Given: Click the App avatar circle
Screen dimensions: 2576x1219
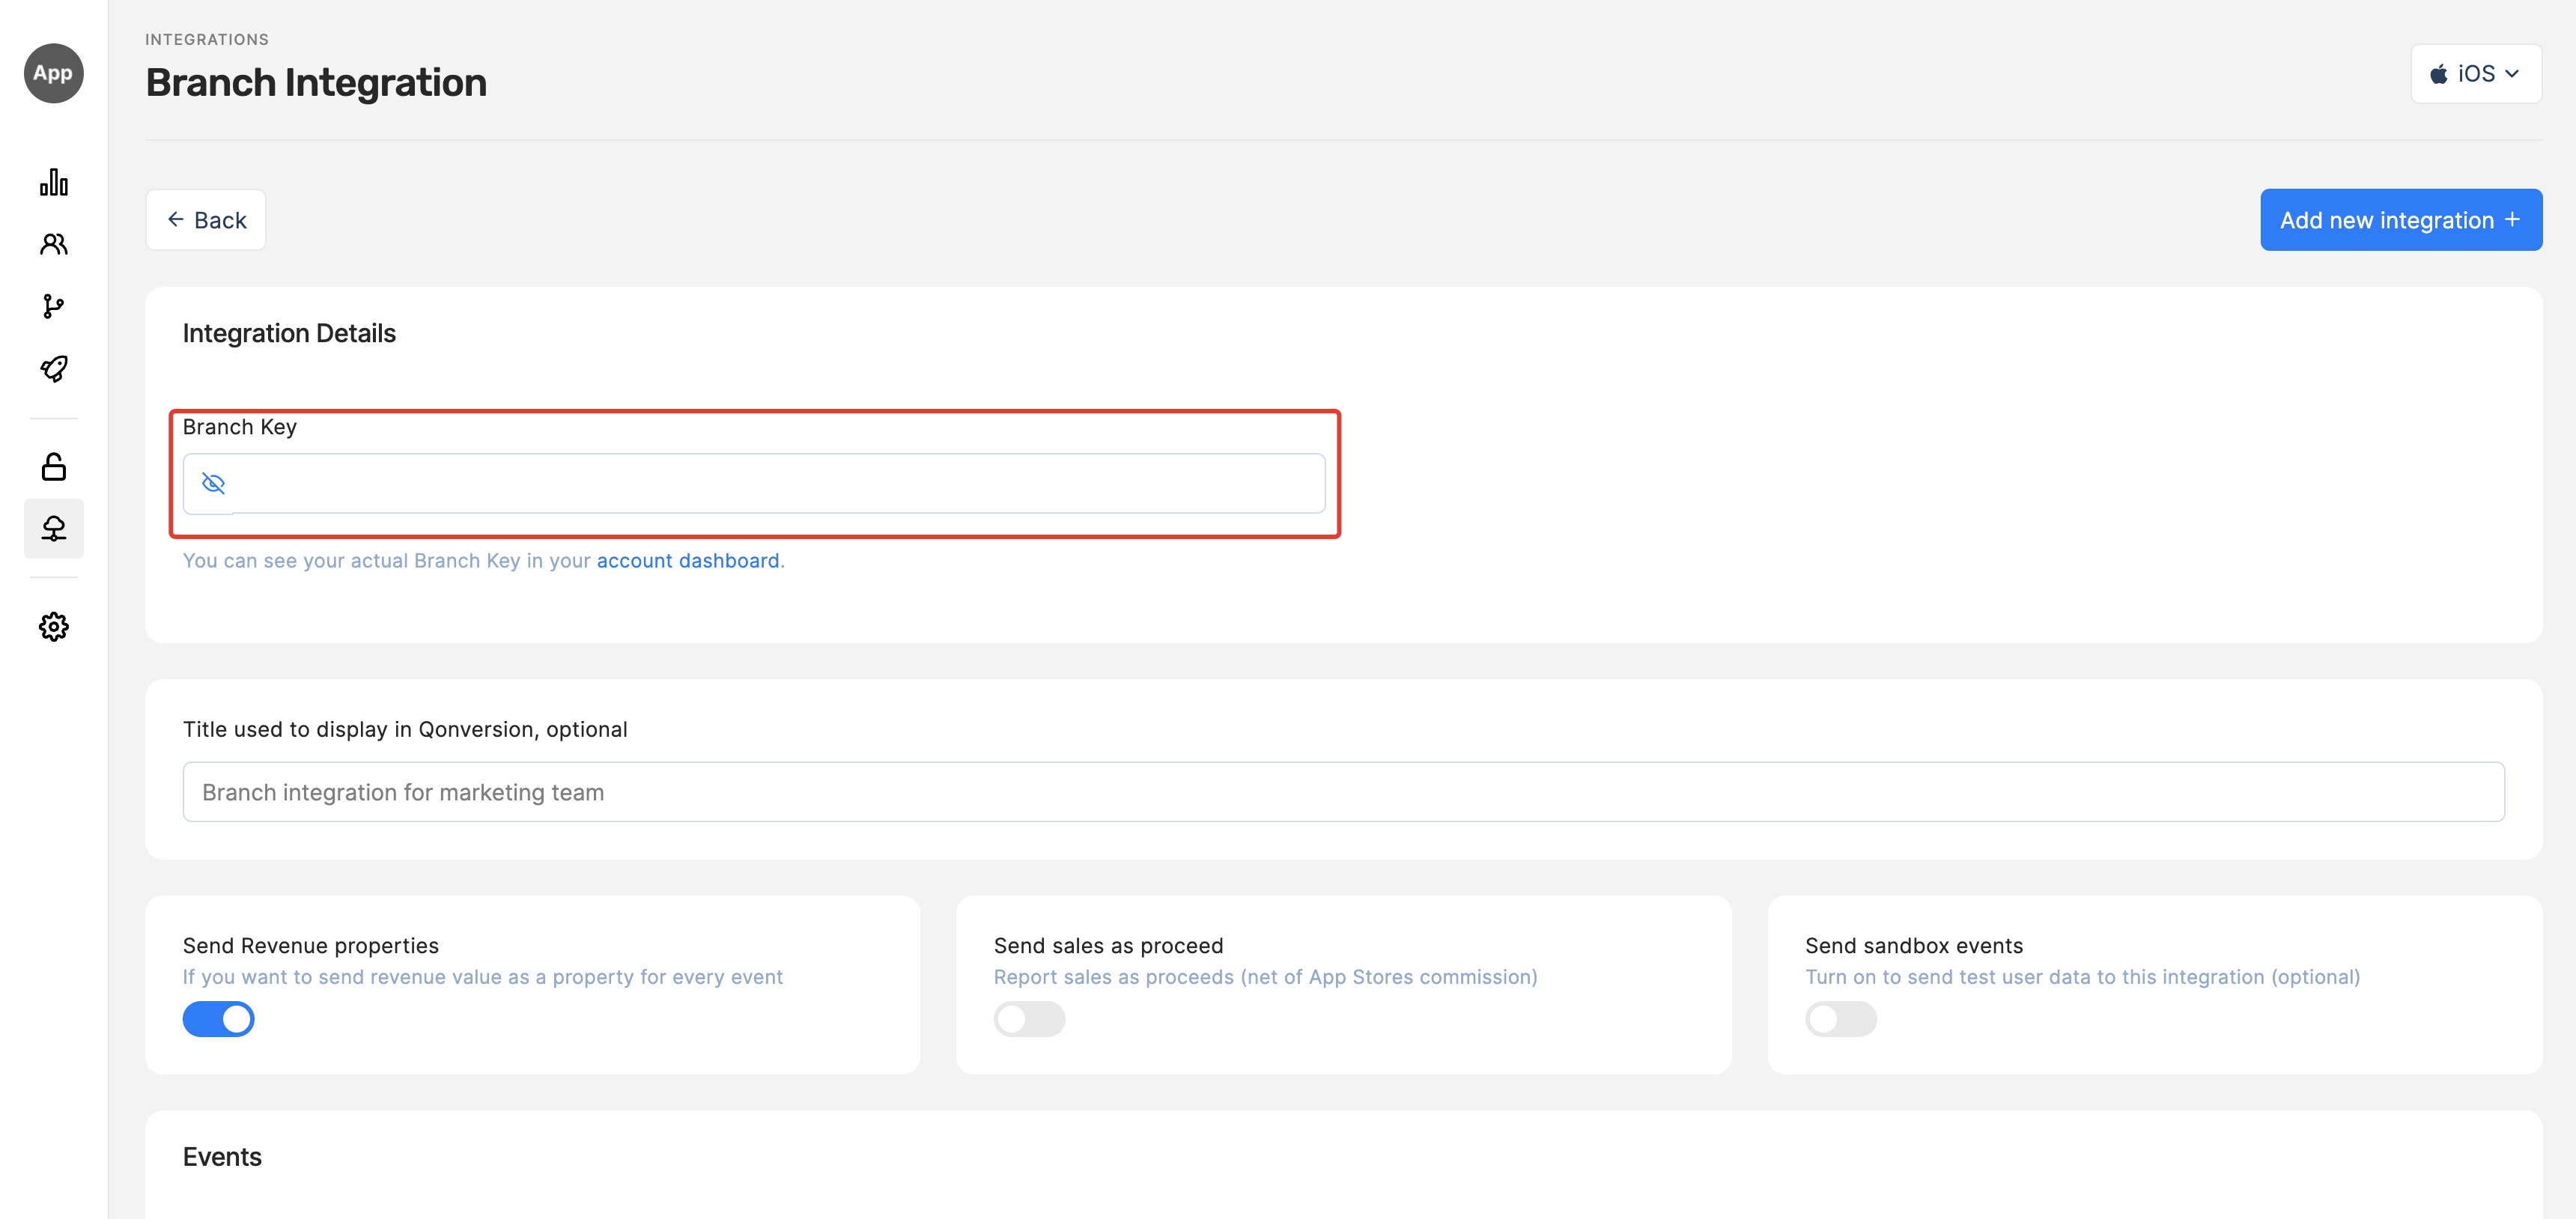Looking at the screenshot, I should point(54,73).
